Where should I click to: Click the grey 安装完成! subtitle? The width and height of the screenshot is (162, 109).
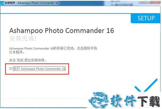(x=23, y=38)
